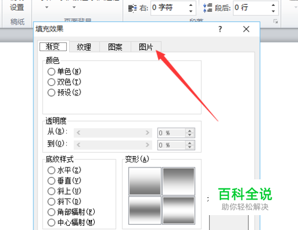Close the 填充效果 dialog
The image size is (298, 230).
click(x=246, y=29)
